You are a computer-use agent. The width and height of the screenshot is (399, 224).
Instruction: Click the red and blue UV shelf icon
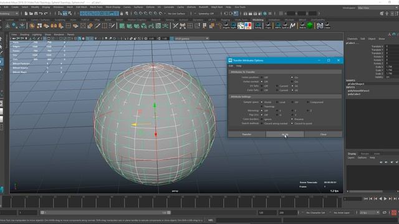point(248,26)
